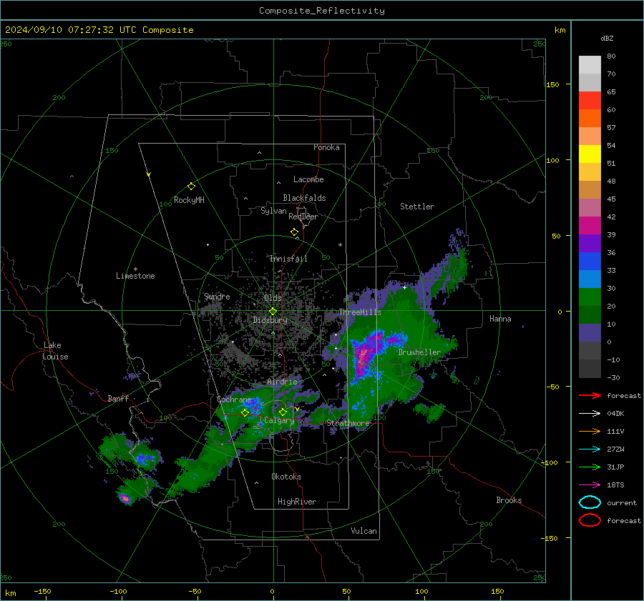Click the cyan 27ZW arrow icon
This screenshot has height=601, width=644.
pyautogui.click(x=590, y=449)
